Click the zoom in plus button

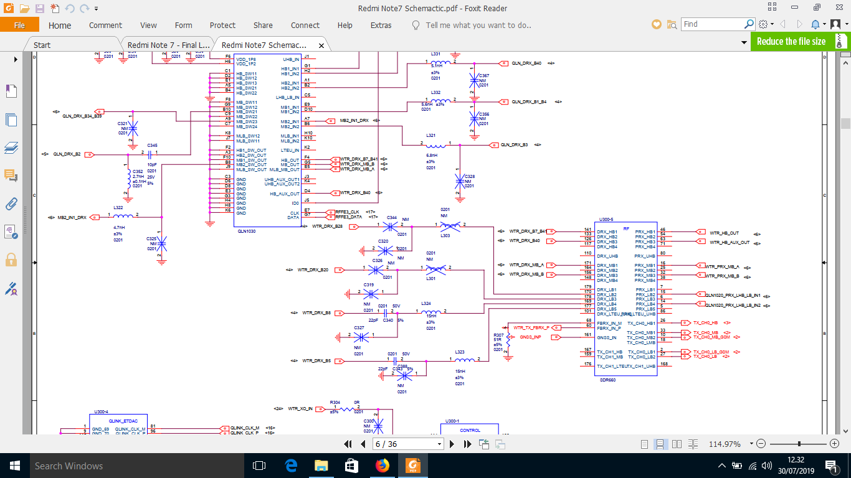[x=834, y=444]
